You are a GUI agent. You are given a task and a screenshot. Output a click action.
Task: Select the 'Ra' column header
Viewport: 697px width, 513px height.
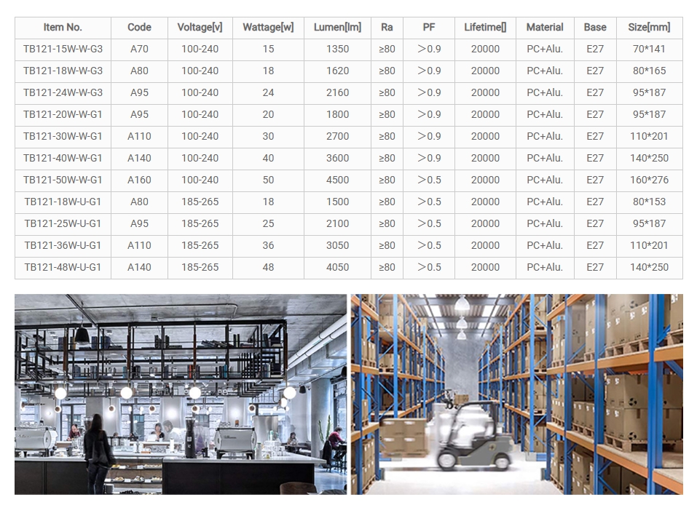click(387, 28)
